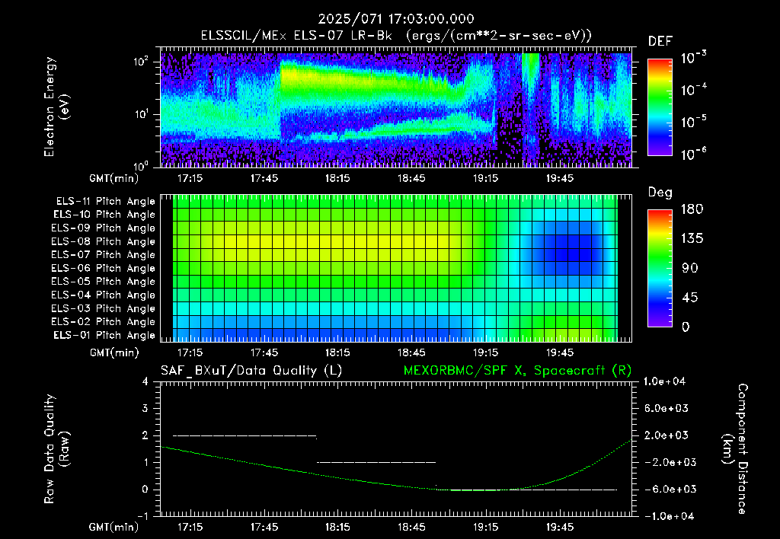Click ELS-01 Pitch Angle row label
Screen dimensions: 780x539
(x=104, y=335)
